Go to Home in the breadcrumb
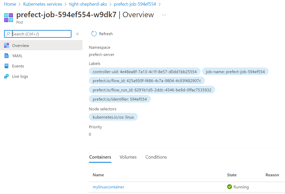Screen dimensions: 285x194 coord(10,4)
